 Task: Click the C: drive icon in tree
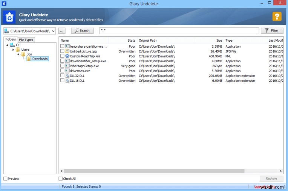[12, 45]
